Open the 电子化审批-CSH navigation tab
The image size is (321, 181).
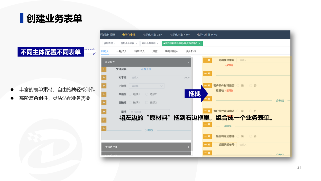point(152,35)
